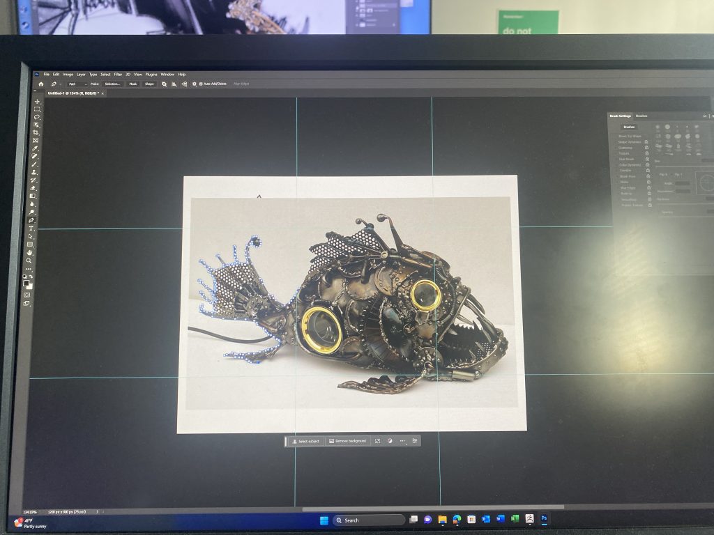Open the Window menu

pyautogui.click(x=167, y=74)
